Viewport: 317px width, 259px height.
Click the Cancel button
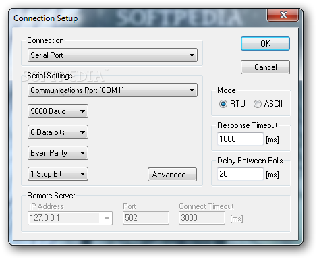click(265, 67)
